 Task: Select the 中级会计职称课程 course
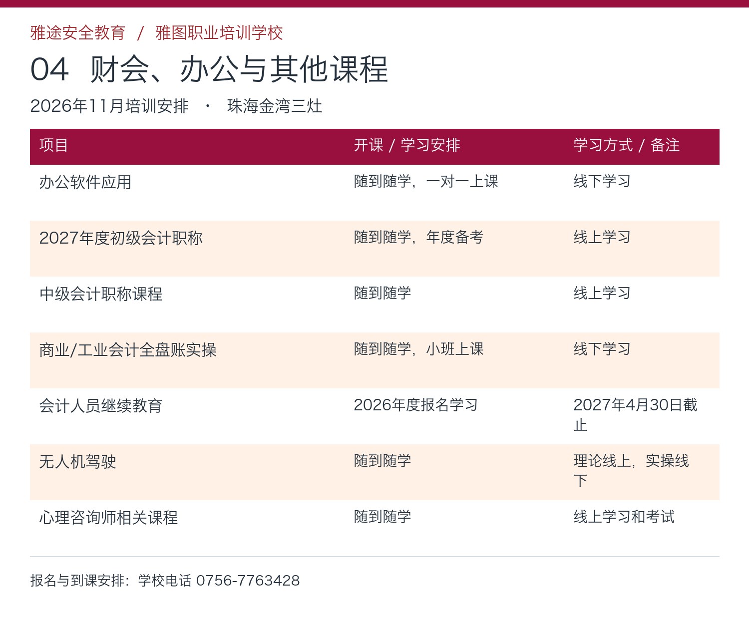pos(101,294)
